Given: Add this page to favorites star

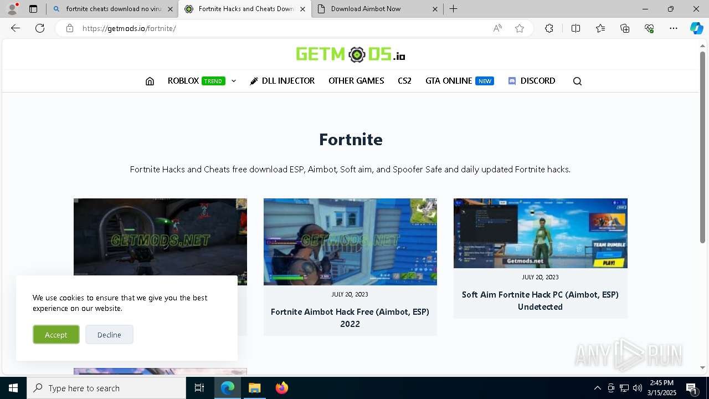Looking at the screenshot, I should click(520, 28).
